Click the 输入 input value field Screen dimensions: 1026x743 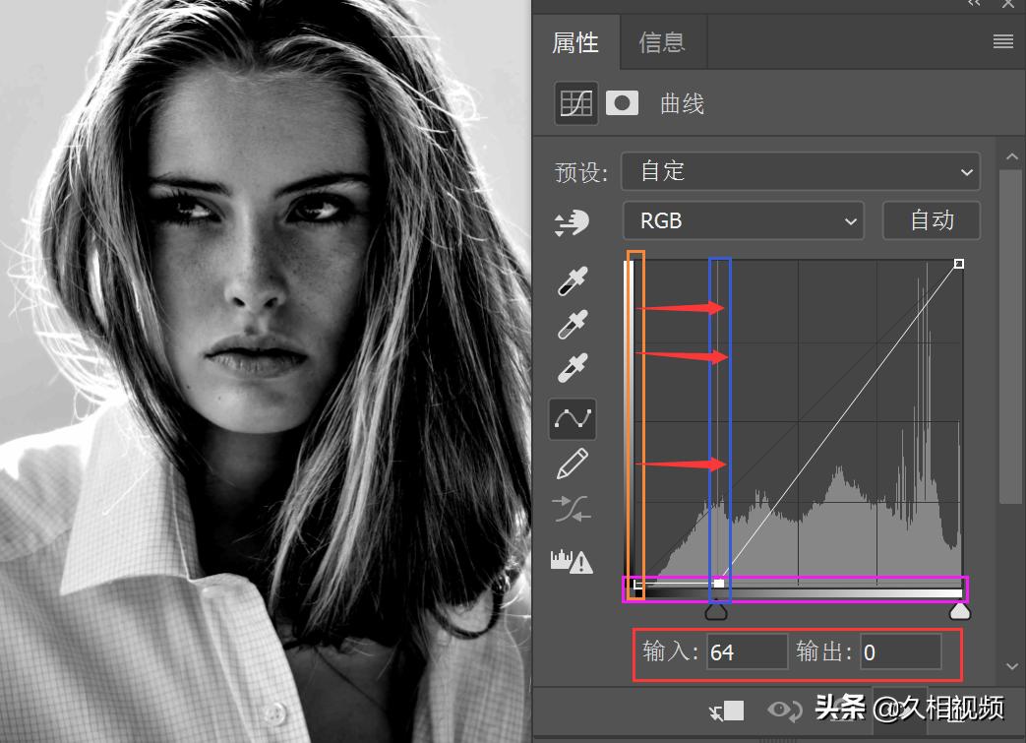click(x=747, y=652)
